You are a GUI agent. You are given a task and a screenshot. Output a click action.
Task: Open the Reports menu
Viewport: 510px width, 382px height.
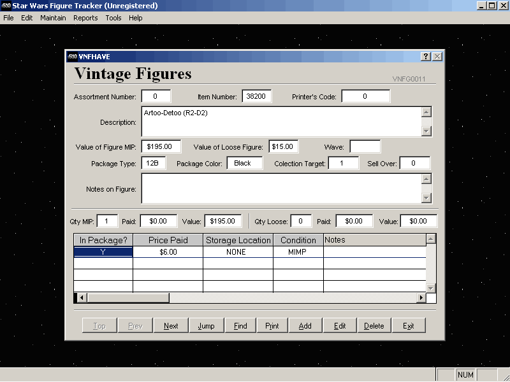pyautogui.click(x=85, y=18)
